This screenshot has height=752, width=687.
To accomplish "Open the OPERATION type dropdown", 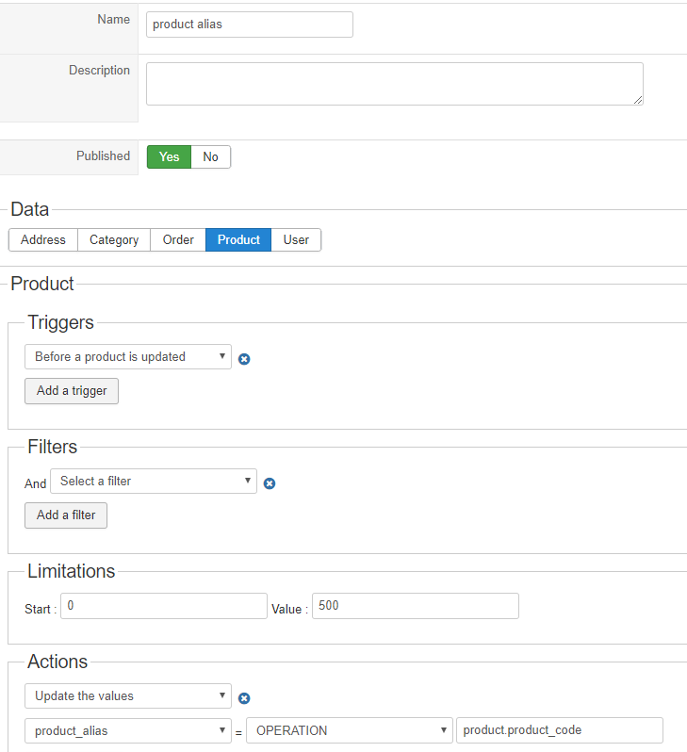I will [x=350, y=730].
